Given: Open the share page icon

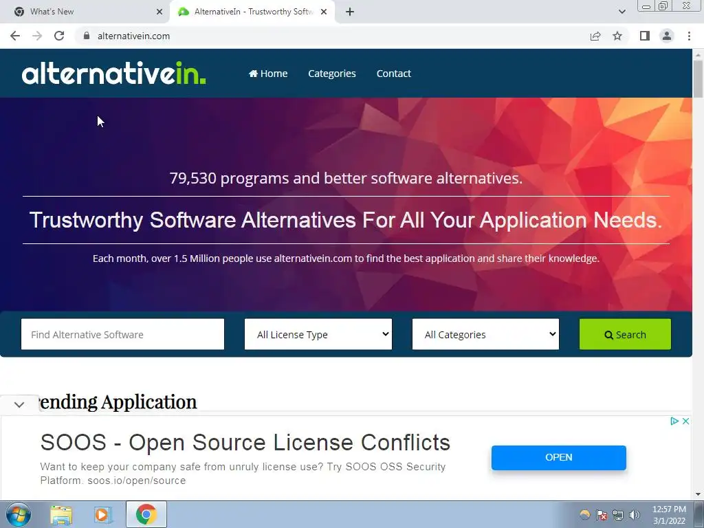Looking at the screenshot, I should [x=595, y=36].
